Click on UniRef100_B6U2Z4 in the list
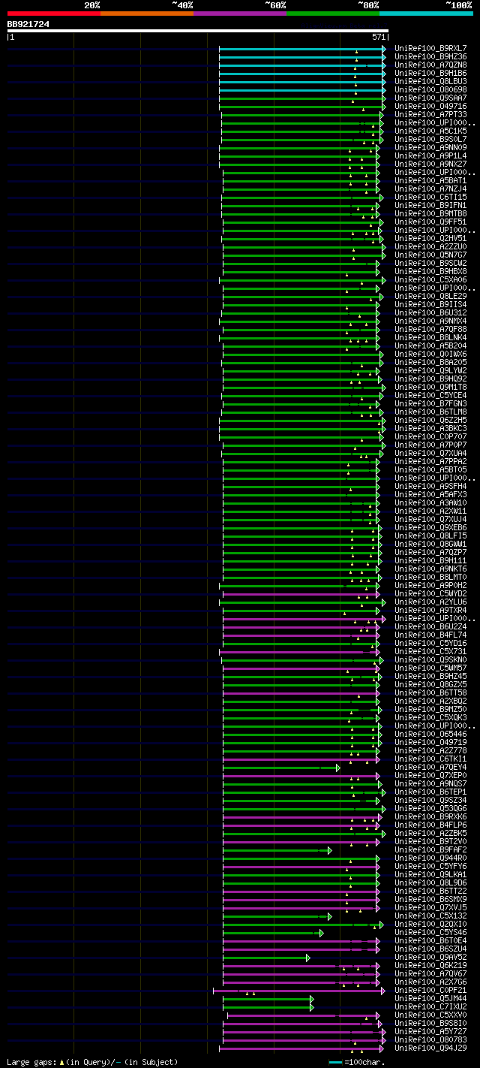This screenshot has width=480, height=1068. pyautogui.click(x=430, y=626)
